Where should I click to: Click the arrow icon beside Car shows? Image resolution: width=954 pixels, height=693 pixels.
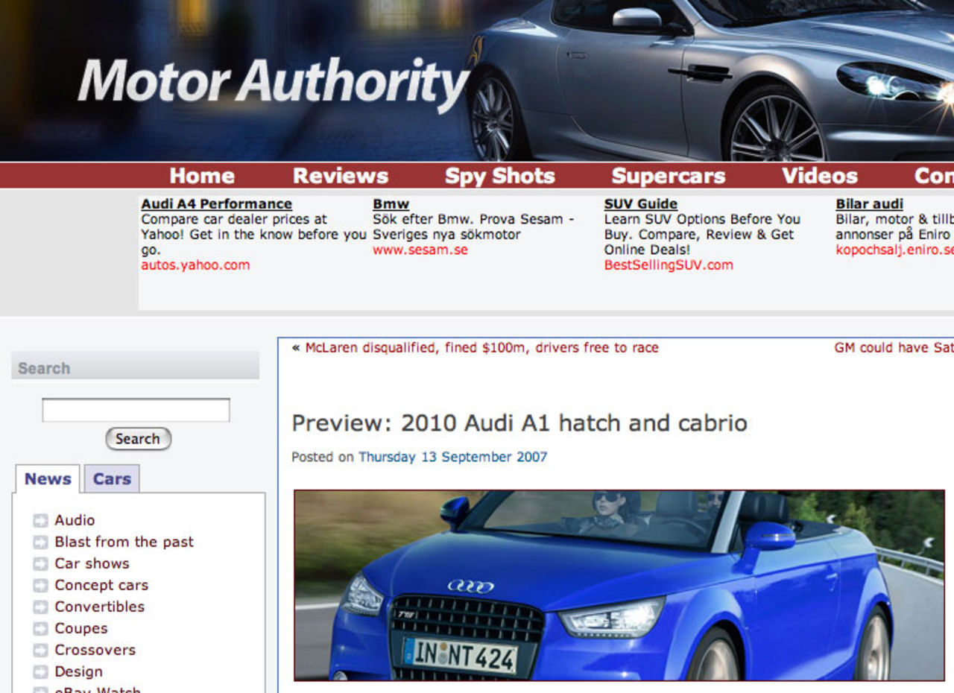click(x=40, y=563)
